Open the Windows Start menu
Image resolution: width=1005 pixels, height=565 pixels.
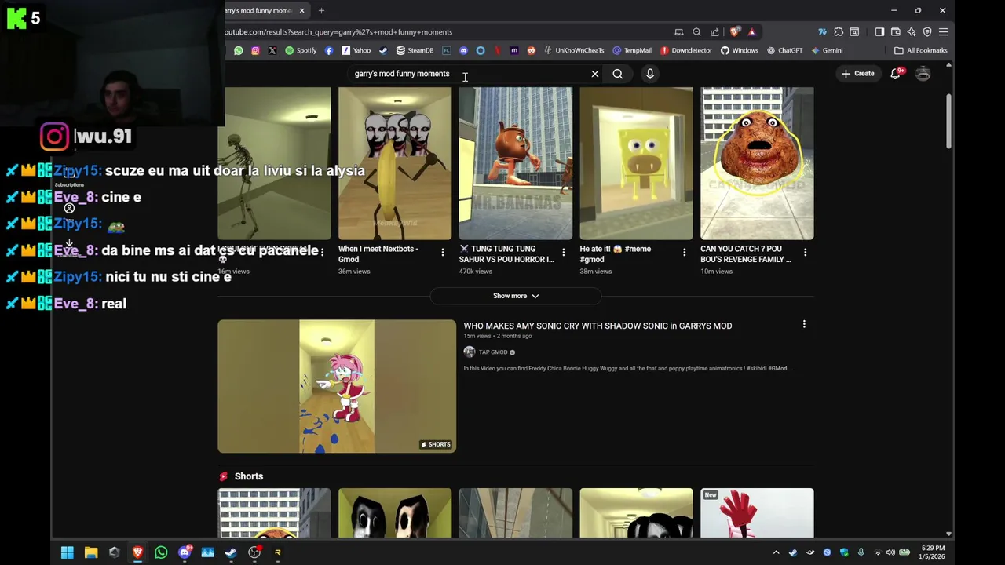tap(68, 552)
